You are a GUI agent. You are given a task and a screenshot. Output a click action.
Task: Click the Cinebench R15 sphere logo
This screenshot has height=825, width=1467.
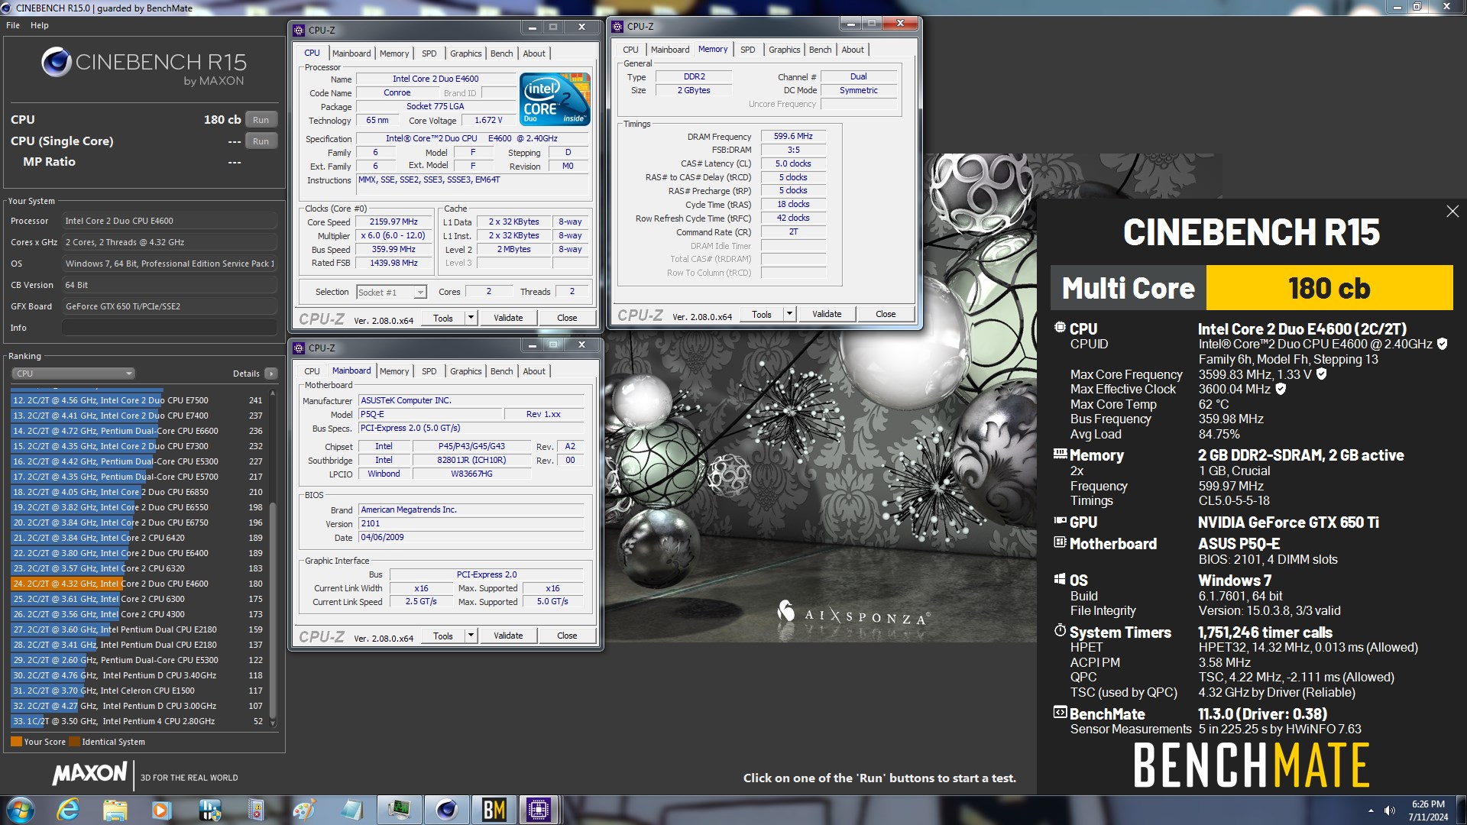(x=56, y=62)
